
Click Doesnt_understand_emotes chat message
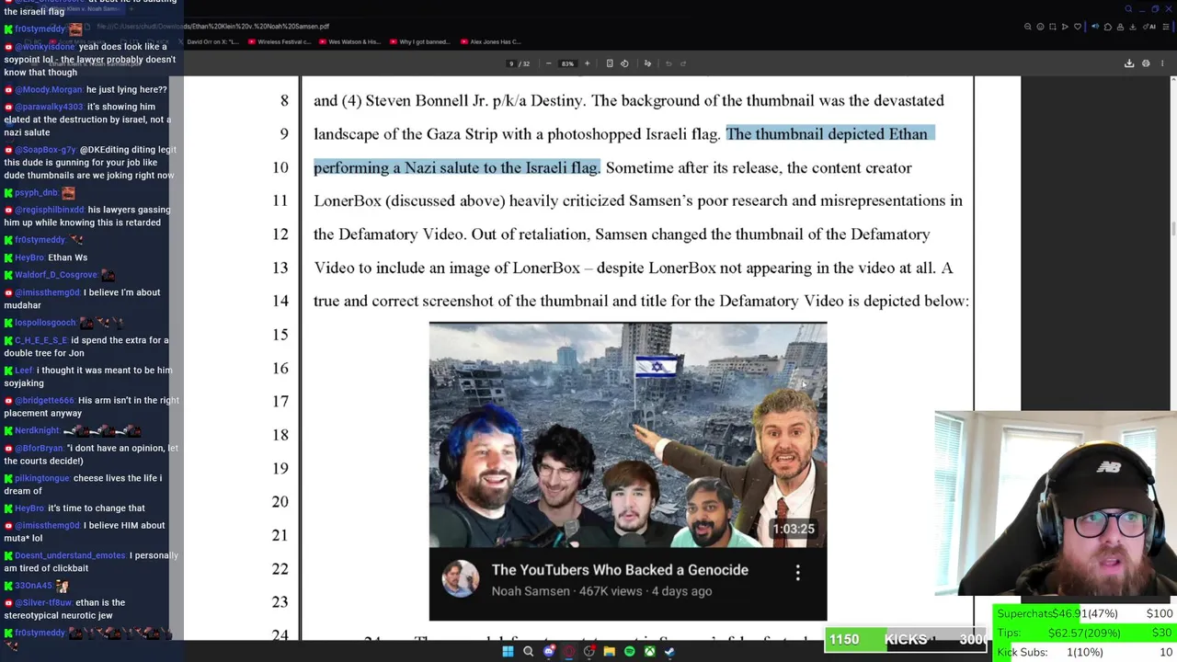point(91,562)
